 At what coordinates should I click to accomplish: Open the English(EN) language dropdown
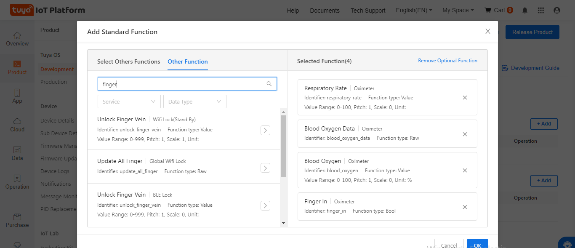[414, 10]
